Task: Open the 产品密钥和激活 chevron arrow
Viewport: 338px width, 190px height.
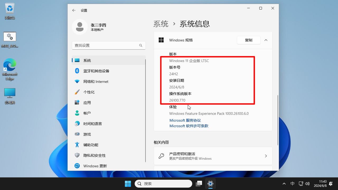Action: 266,156
